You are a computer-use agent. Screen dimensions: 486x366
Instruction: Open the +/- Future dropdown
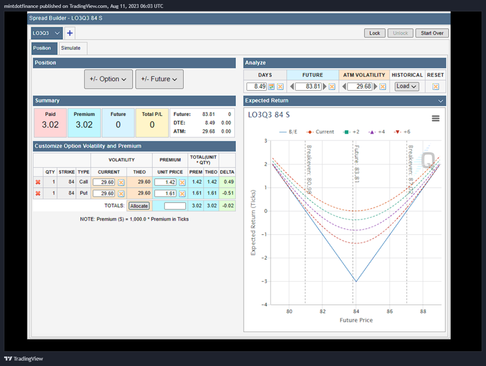[160, 79]
